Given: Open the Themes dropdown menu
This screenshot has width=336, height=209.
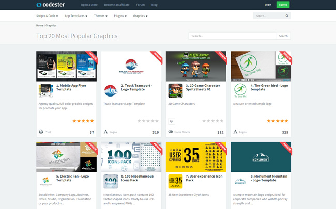Looking at the screenshot, I should tap(100, 16).
